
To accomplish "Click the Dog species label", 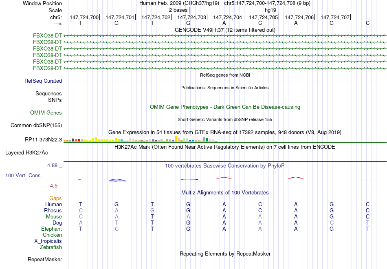I will pos(57,223).
